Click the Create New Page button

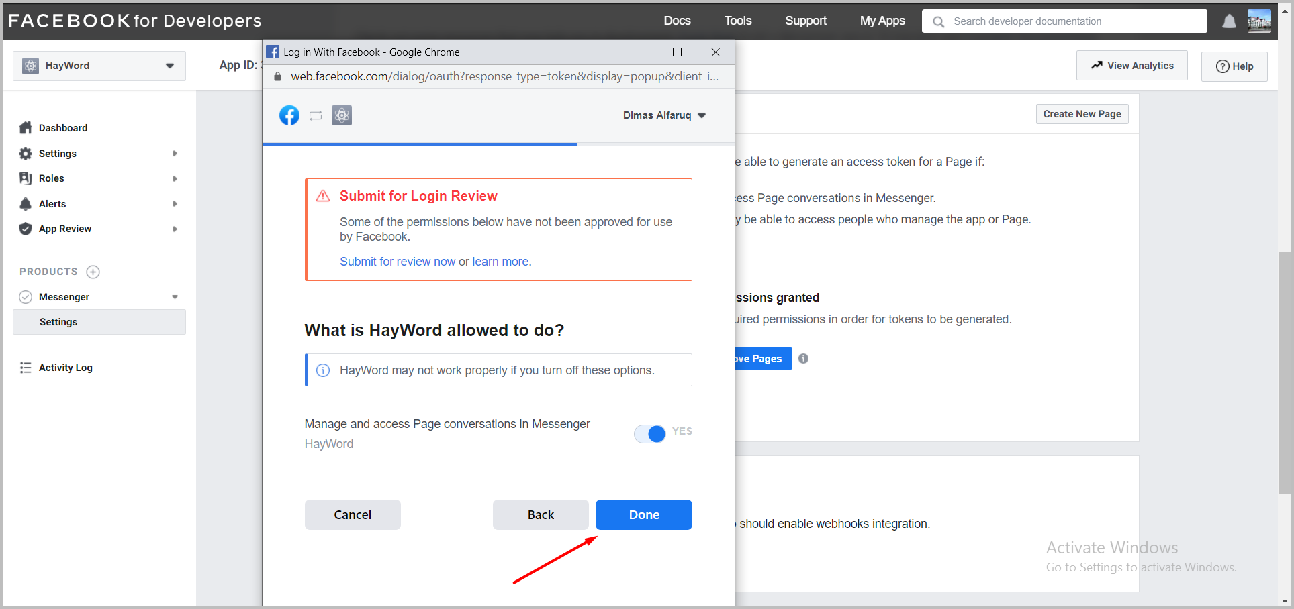[1082, 114]
